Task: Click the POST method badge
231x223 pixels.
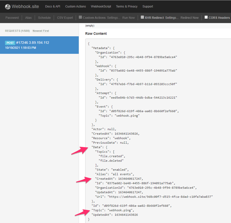Action: [10, 43]
